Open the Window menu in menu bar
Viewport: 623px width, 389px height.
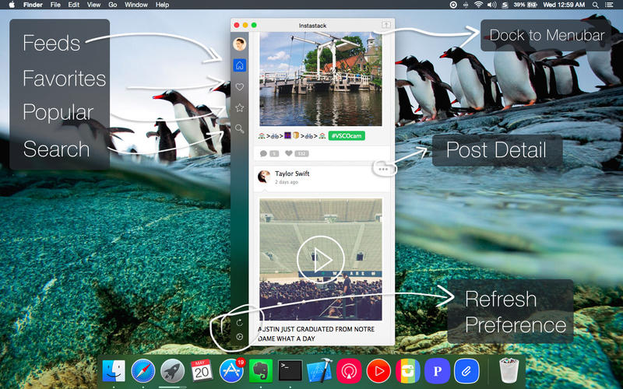pos(136,5)
